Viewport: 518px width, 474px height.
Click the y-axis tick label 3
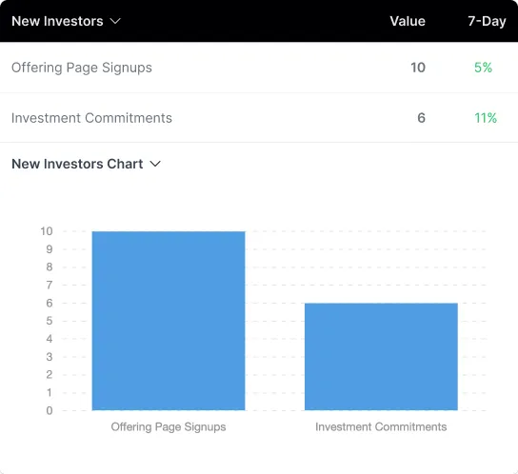[50, 357]
